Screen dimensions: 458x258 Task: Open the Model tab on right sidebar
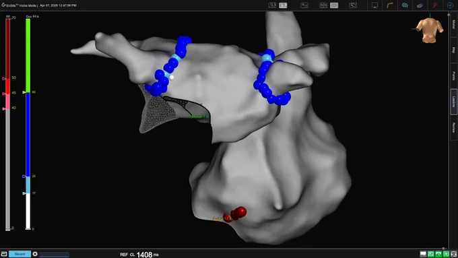click(x=453, y=24)
